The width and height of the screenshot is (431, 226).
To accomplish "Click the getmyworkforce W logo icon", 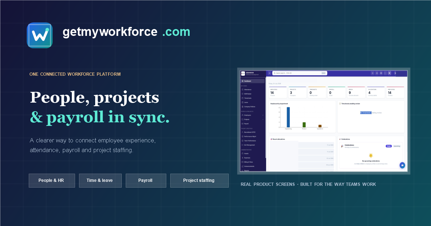I will [40, 35].
